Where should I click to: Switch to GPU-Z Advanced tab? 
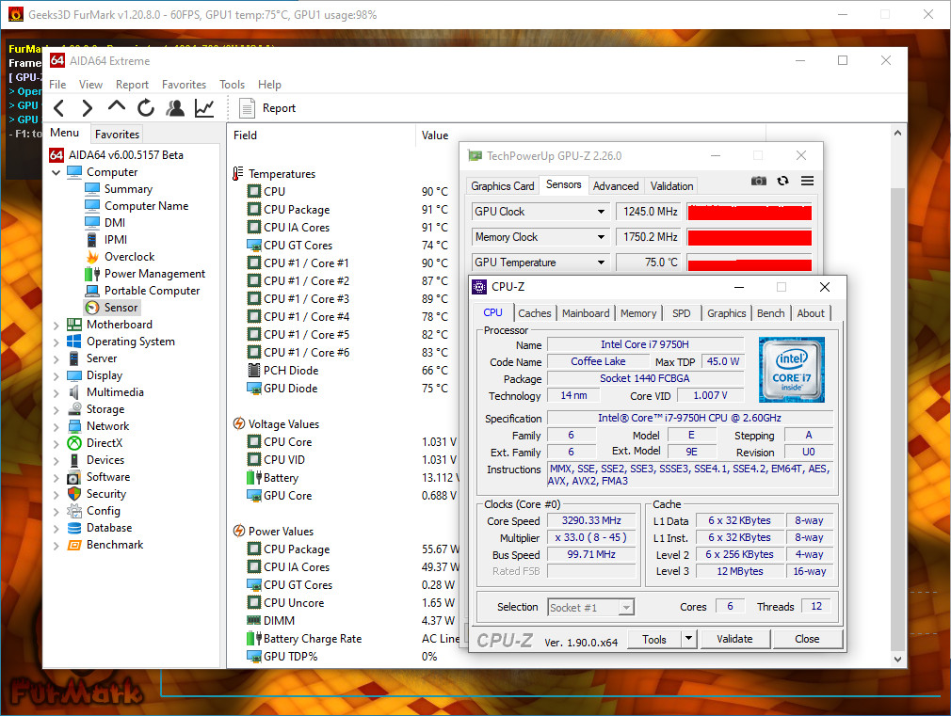pos(616,186)
